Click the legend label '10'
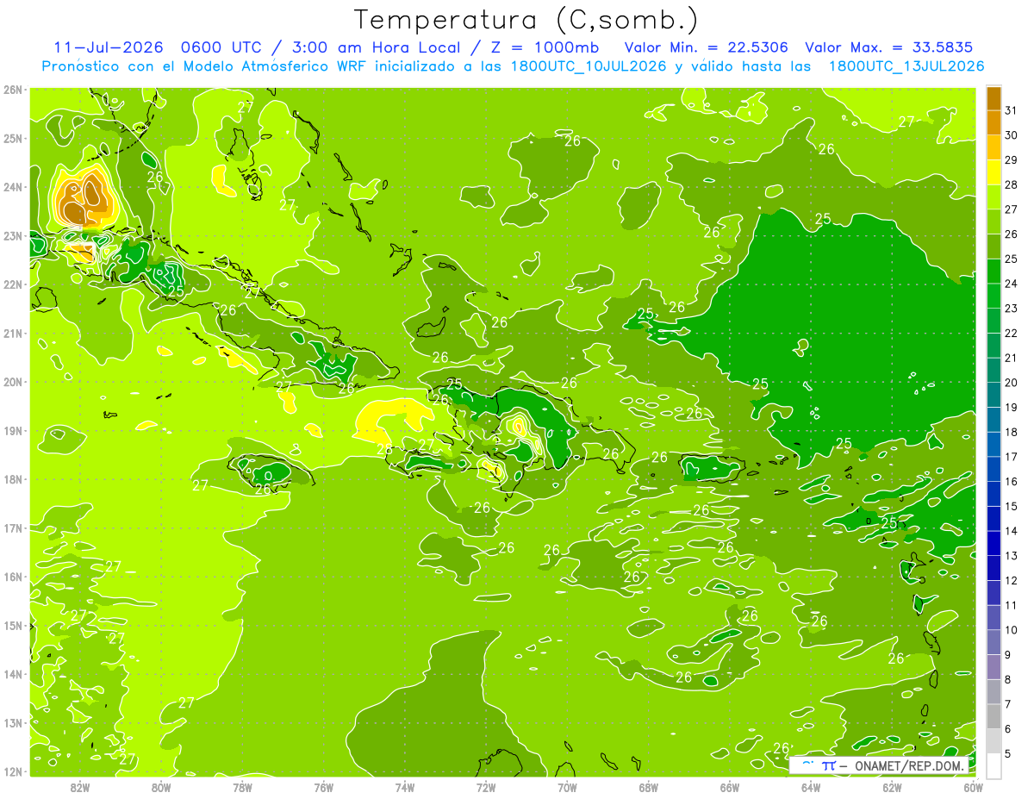 point(1012,630)
